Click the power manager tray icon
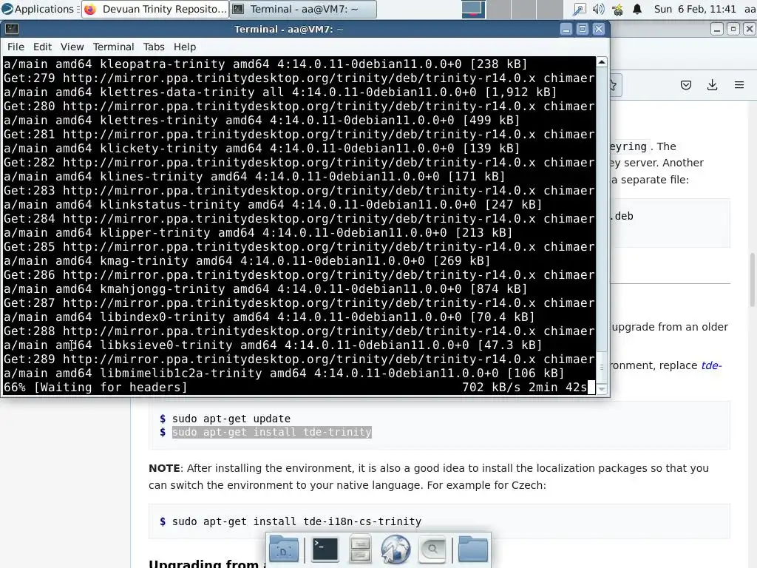Screen dimensions: 757x568 [x=617, y=9]
